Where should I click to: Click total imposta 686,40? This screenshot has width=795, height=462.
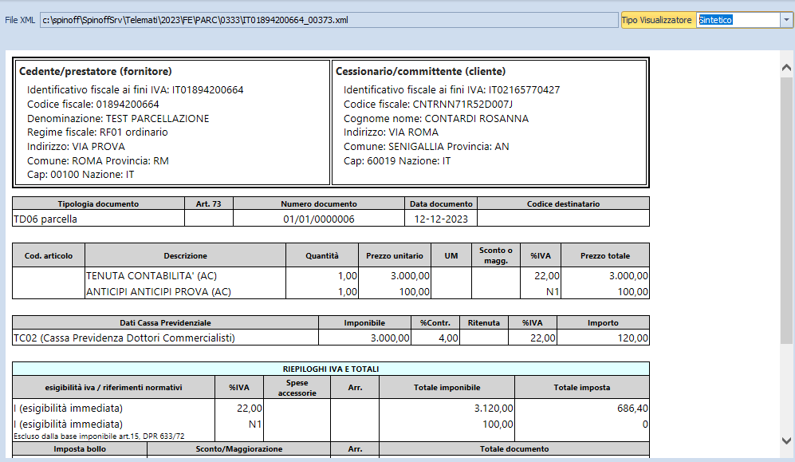tap(633, 409)
